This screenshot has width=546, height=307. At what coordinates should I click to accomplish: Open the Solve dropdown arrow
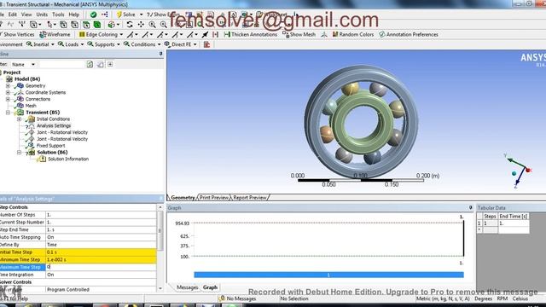point(141,14)
